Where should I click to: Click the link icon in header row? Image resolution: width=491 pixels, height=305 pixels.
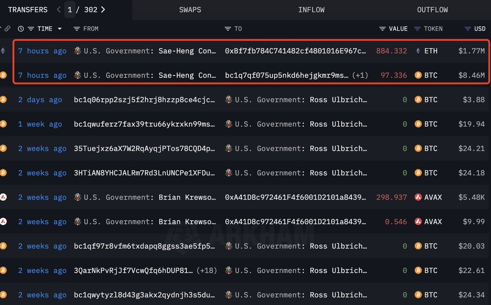7,29
